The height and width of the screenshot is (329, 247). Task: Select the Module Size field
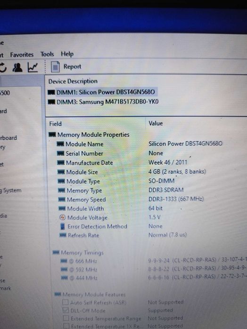[x=82, y=172]
